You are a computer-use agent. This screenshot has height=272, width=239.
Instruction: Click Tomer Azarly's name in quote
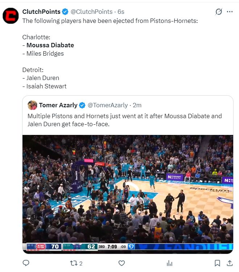pos(58,105)
